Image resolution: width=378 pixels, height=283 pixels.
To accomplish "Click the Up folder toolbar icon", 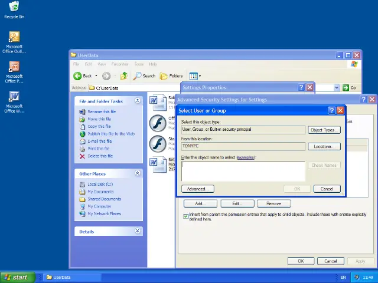I will pos(124,76).
